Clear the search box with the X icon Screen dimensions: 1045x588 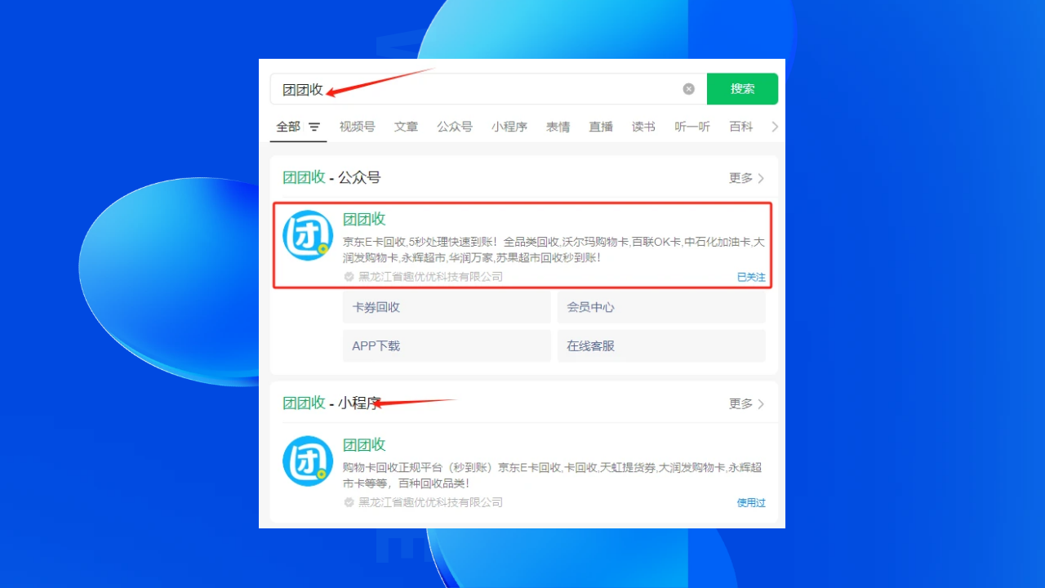point(689,89)
